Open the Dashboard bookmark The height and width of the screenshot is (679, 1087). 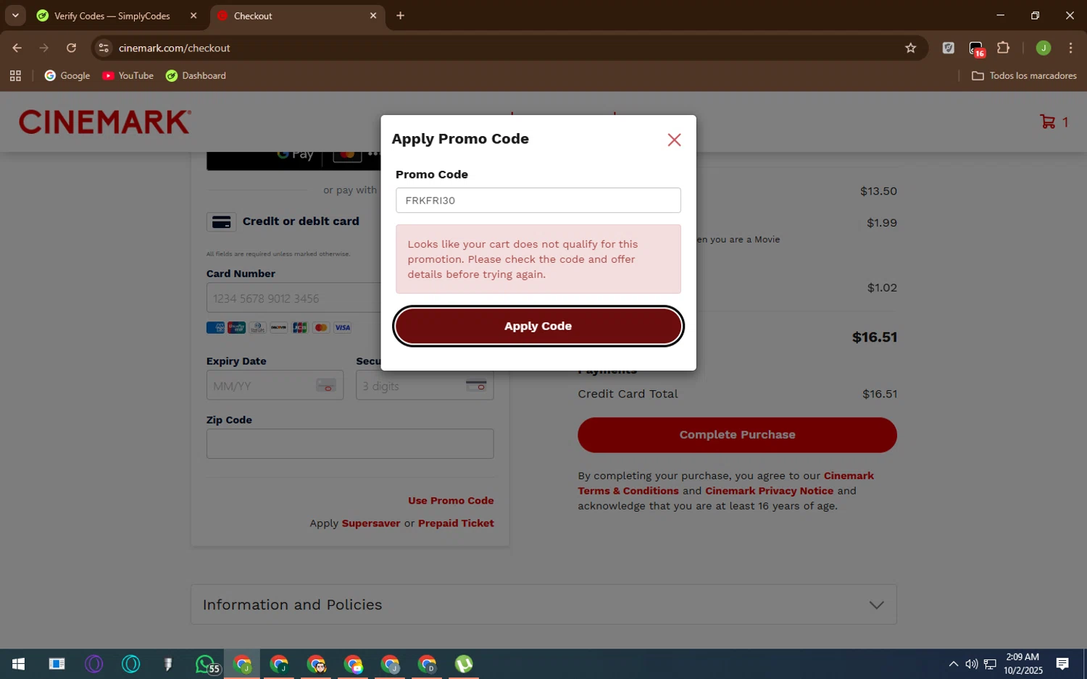196,75
